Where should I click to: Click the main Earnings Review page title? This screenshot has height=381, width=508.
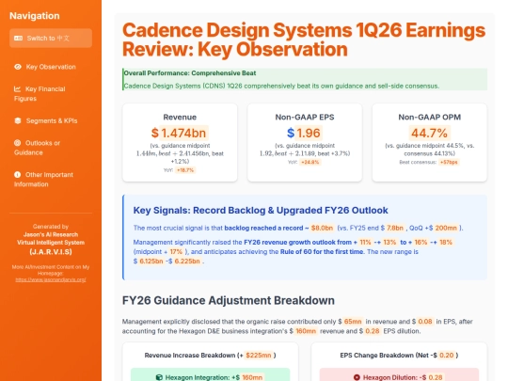[x=304, y=40]
